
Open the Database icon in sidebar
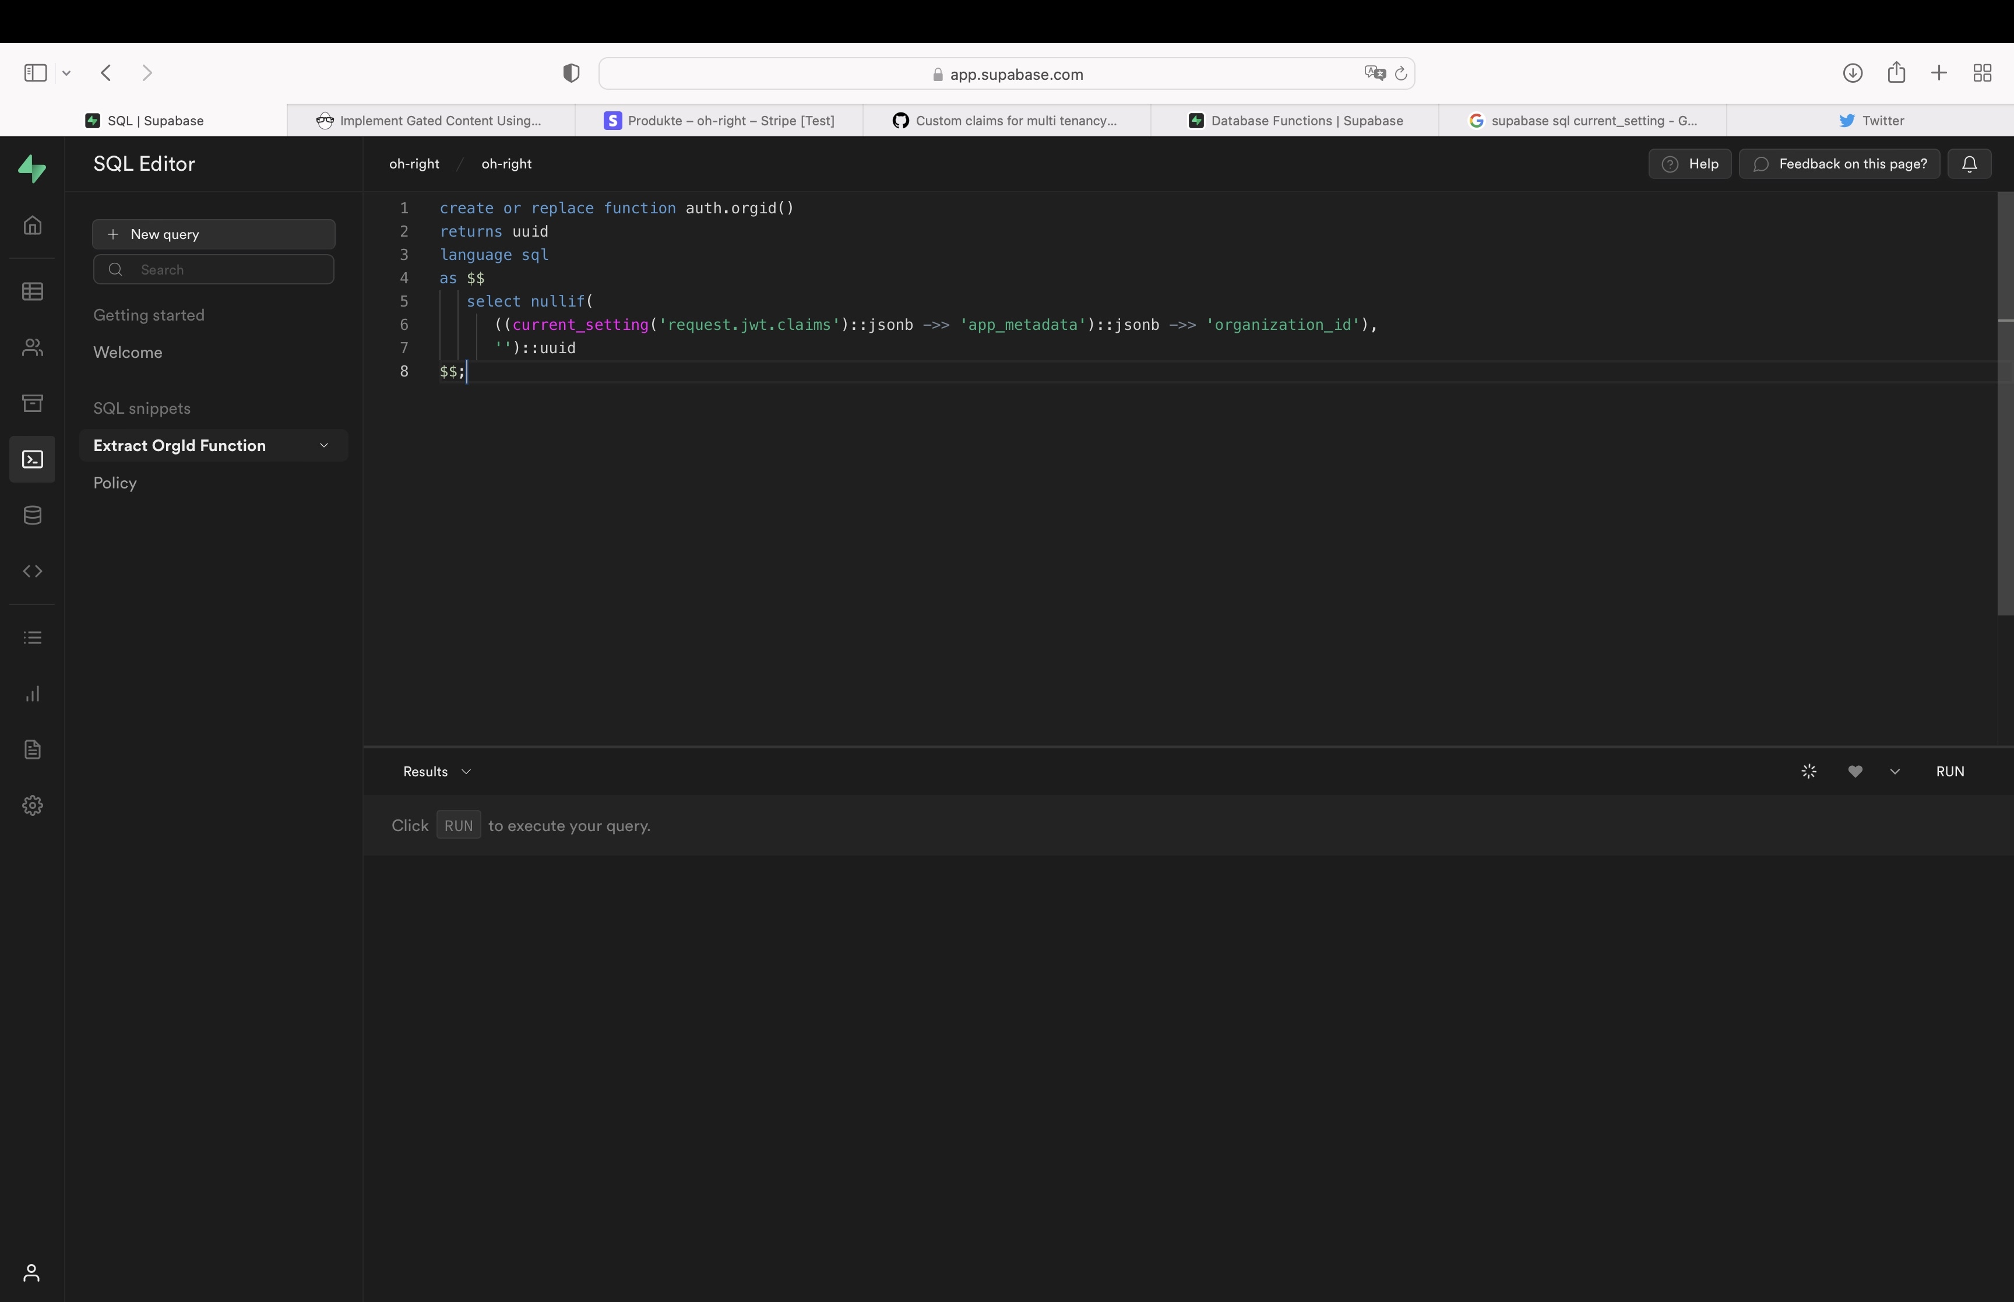tap(32, 515)
